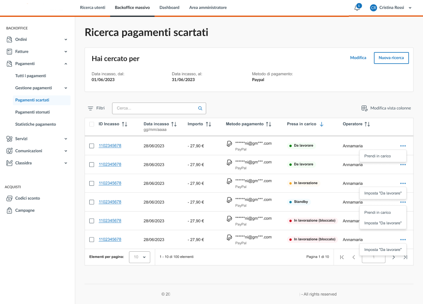Go to first page icon
This screenshot has height=304, width=423.
[x=342, y=257]
